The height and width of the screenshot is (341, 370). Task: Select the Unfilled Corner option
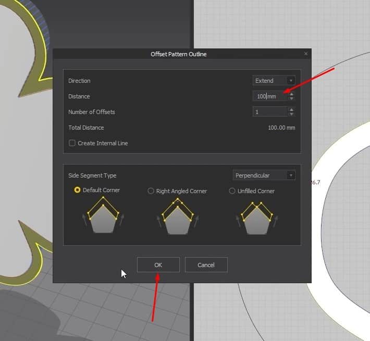pyautogui.click(x=232, y=191)
